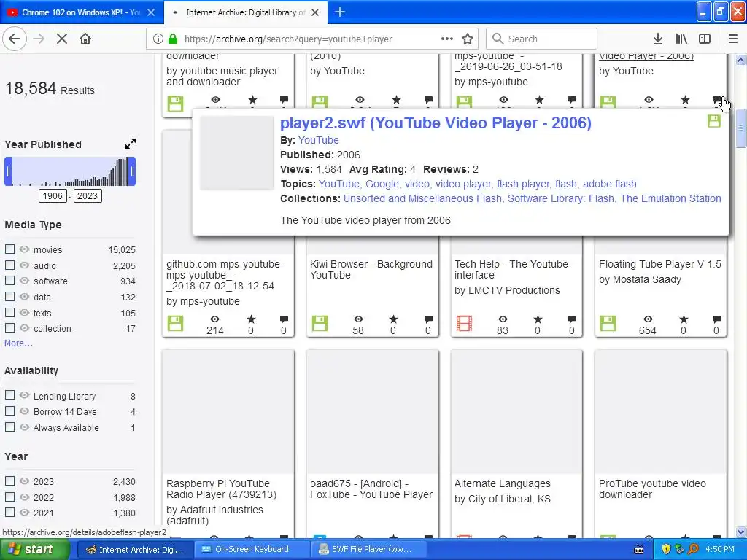
Task: Edit the 2023 end year field
Action: pos(88,195)
